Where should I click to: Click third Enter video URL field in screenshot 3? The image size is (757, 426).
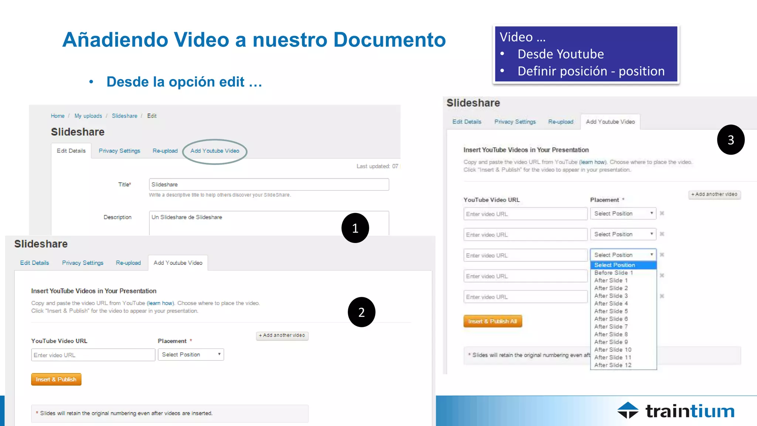(x=525, y=256)
